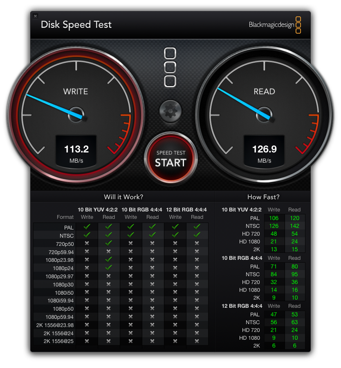341x368 pixels.
Task: Click the 10 Bit RGB 4:4:4 heading in How Fast
Action: pos(242,258)
